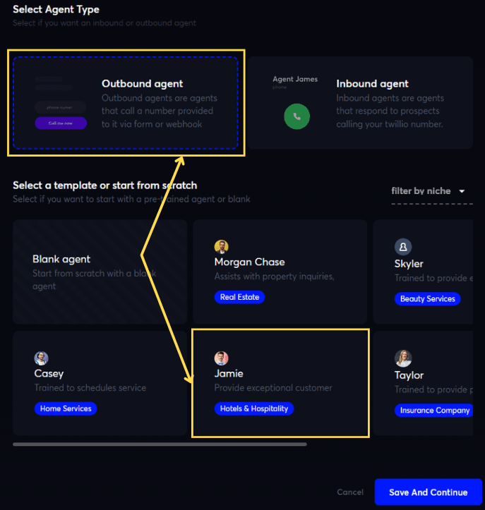Image resolution: width=485 pixels, height=510 pixels.
Task: Click the Real Estate tag
Action: 239,298
